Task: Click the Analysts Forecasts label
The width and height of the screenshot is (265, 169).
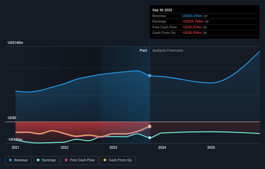Action: [x=168, y=51]
